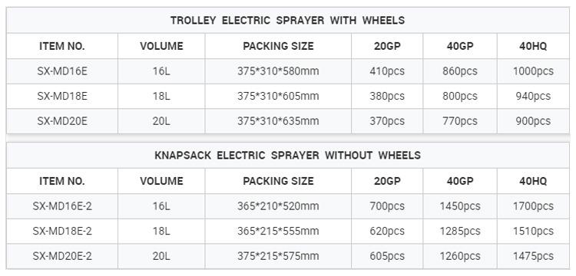Select the 1000pcs 40HQ value

[533, 71]
